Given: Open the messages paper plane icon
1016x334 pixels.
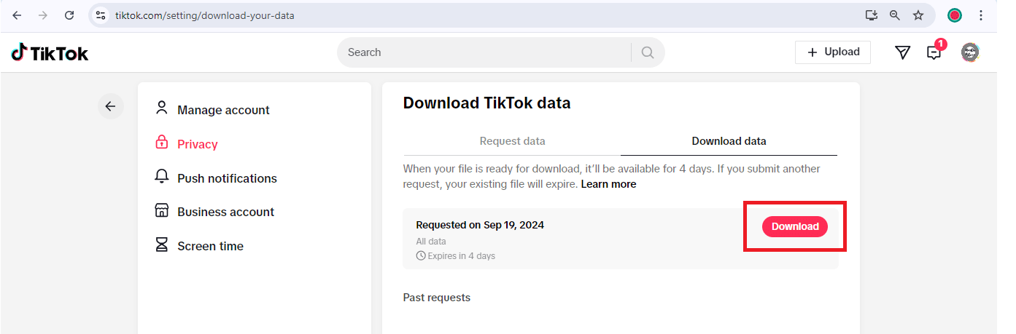Looking at the screenshot, I should click(x=902, y=52).
